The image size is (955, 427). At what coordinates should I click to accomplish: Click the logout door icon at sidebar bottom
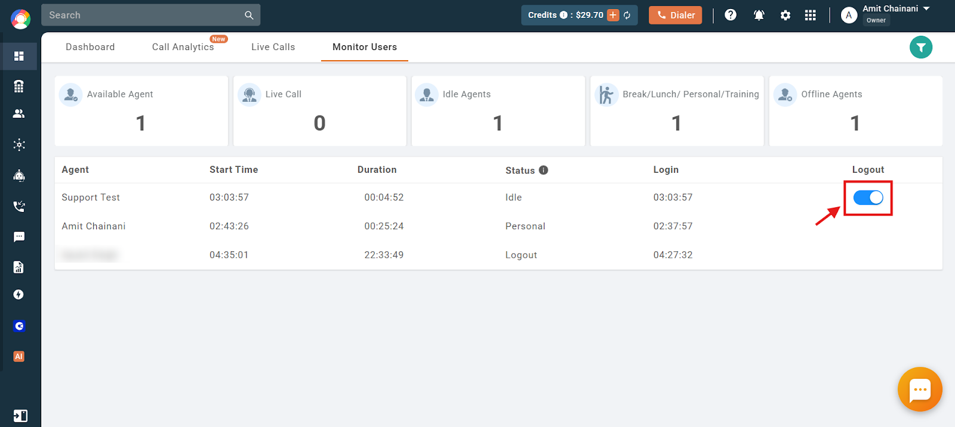[20, 416]
